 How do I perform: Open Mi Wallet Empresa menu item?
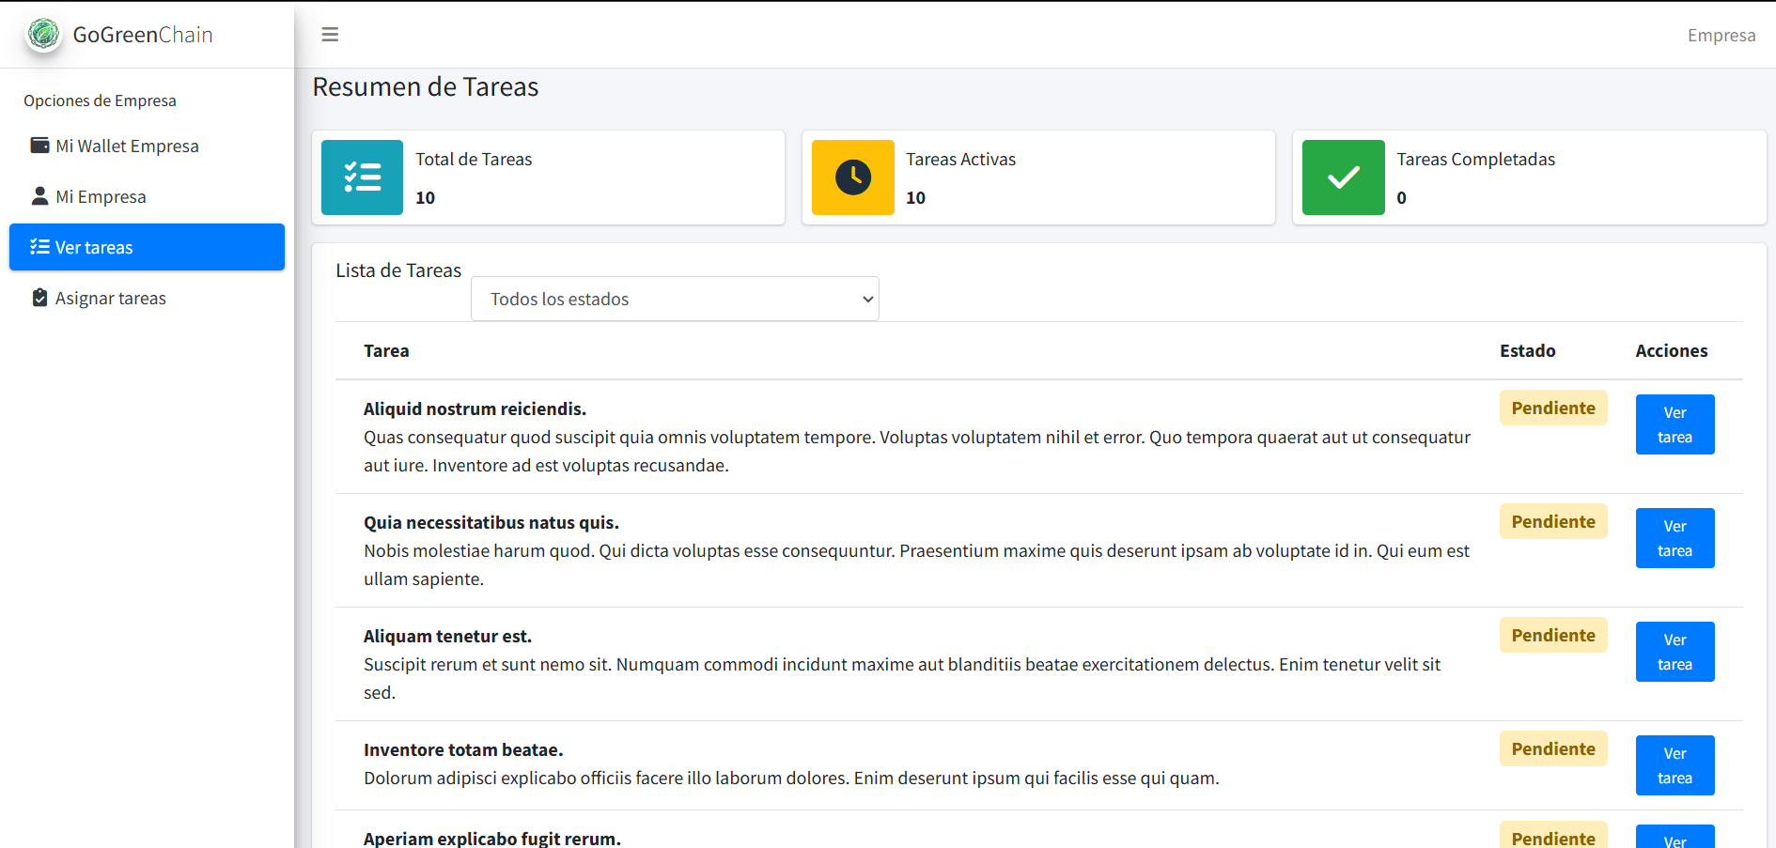click(x=147, y=146)
